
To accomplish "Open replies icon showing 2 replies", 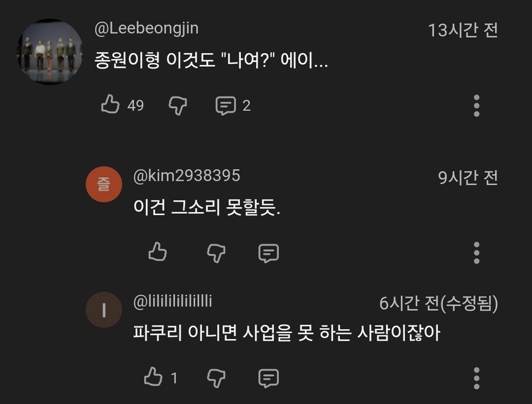I will 225,106.
